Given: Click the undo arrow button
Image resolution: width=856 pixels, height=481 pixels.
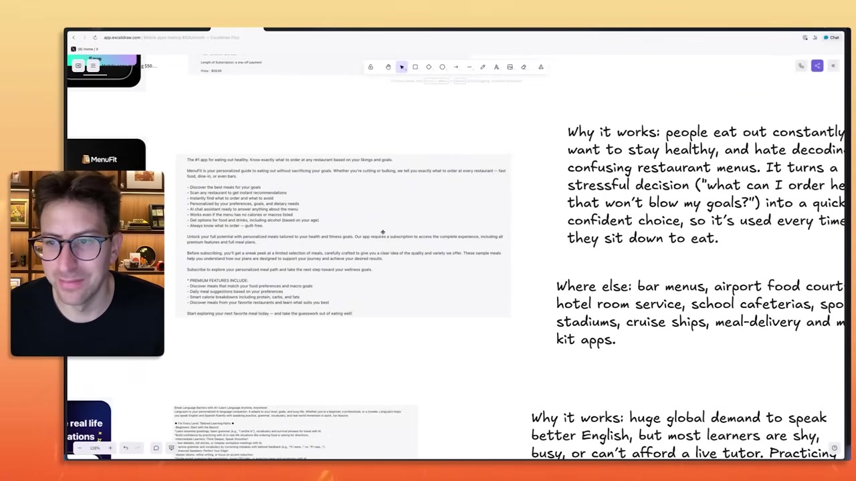Looking at the screenshot, I should click(125, 448).
